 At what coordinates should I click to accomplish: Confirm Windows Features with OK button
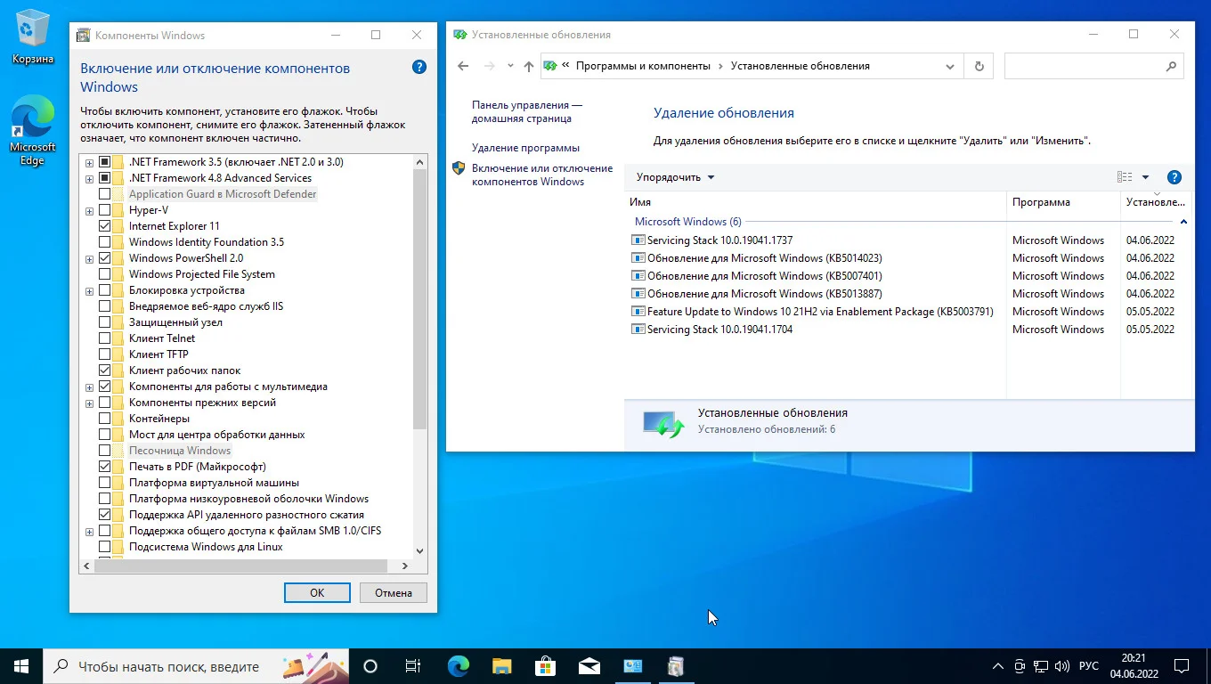coord(317,592)
